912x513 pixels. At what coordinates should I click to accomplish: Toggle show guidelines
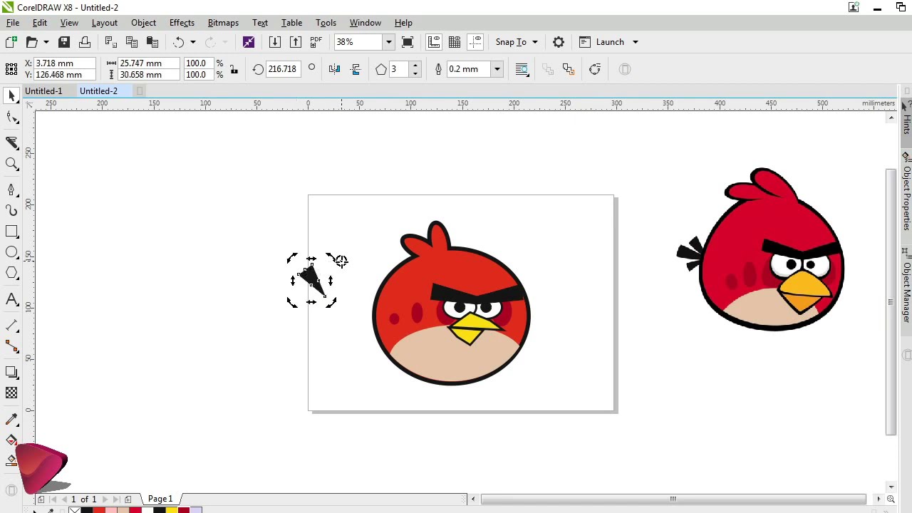pos(475,42)
